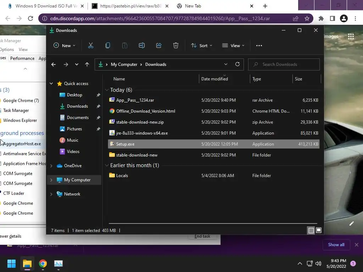Bookmark this page with star icon
Viewport: 363px width, 272px height.
(307, 18)
